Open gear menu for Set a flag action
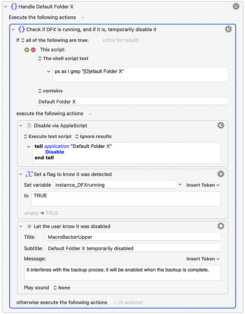 click(x=221, y=174)
